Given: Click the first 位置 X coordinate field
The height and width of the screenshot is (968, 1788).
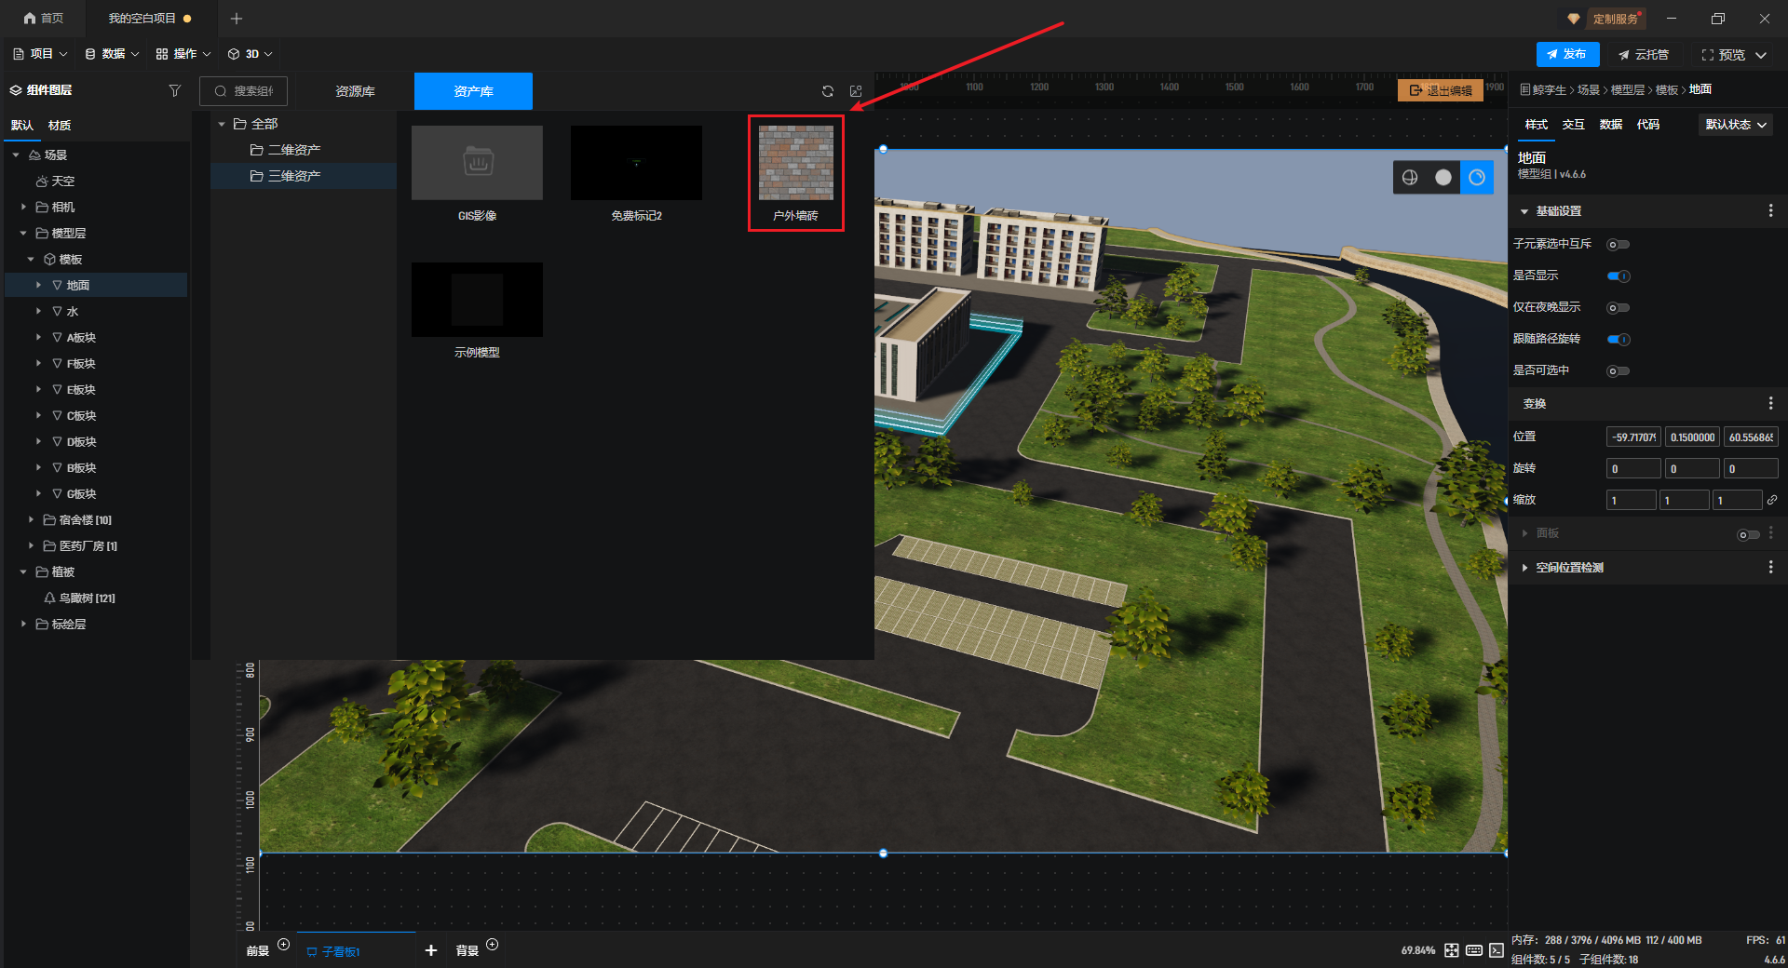Looking at the screenshot, I should click(x=1633, y=437).
